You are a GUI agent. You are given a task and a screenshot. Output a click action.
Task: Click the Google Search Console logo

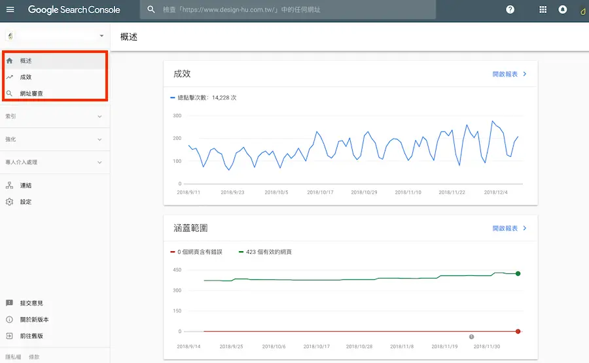pyautogui.click(x=74, y=10)
